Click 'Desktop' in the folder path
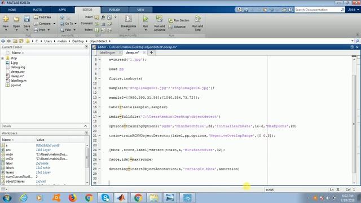 click(78, 41)
